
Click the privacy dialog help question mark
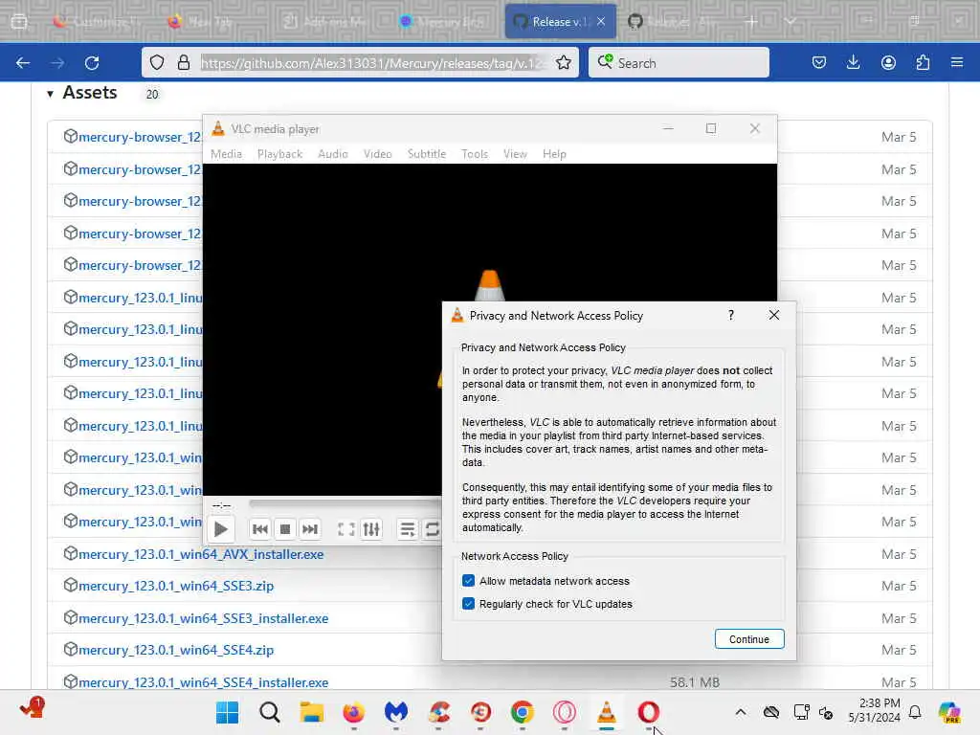[x=730, y=315]
